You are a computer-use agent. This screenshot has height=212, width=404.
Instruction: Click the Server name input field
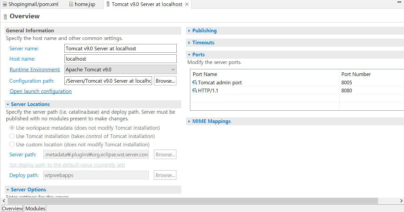tap(120, 48)
